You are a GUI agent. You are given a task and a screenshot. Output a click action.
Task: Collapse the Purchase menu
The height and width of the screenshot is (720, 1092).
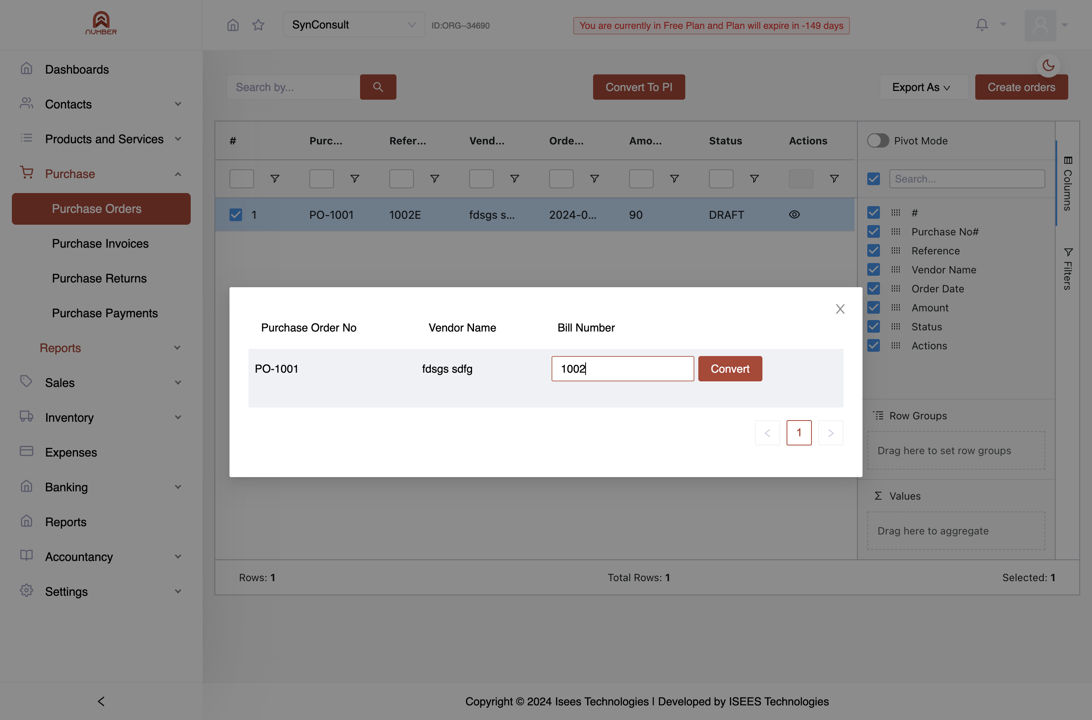tap(101, 174)
